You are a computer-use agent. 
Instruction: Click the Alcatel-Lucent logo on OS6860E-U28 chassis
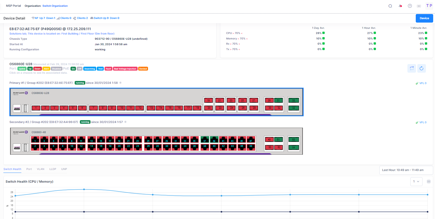(20, 93)
